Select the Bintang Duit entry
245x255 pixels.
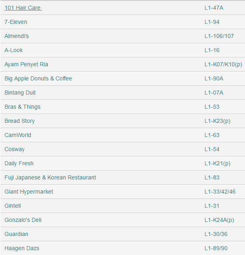20,93
